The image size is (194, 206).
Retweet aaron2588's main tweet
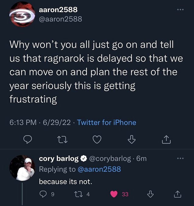[62, 139]
